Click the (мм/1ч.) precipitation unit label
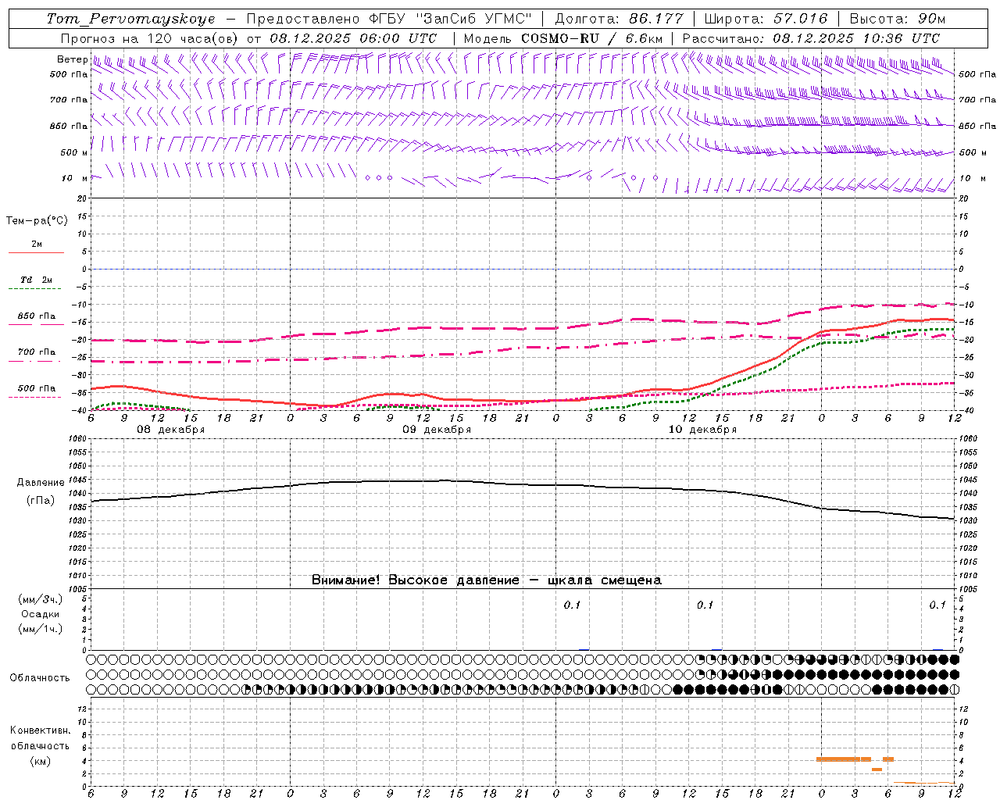The width and height of the screenshot is (1000, 800). [x=41, y=629]
